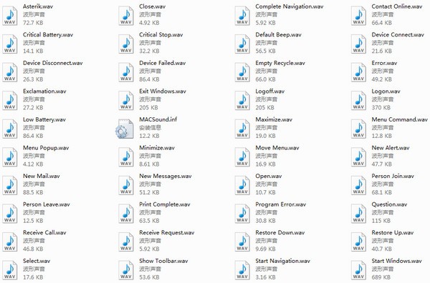Select the Critical Battery.wav icon
Screen dimensions: 430x283
[10, 44]
